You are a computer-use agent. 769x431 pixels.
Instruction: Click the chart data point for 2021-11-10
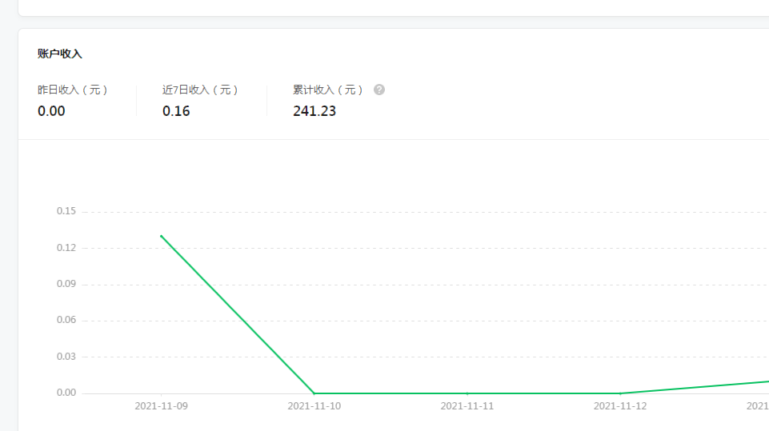pyautogui.click(x=314, y=393)
